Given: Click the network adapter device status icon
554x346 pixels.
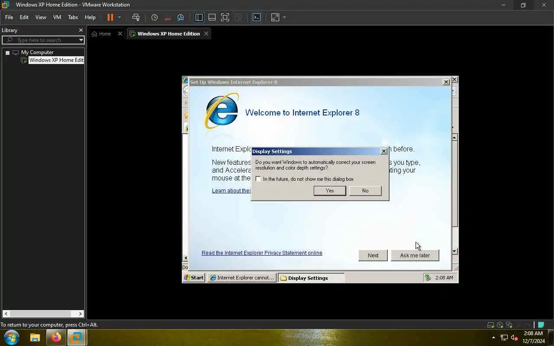Looking at the screenshot, I should (x=509, y=325).
